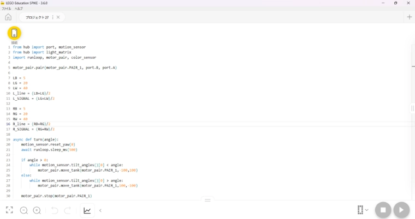Go to the Home screen icon

coord(8,17)
